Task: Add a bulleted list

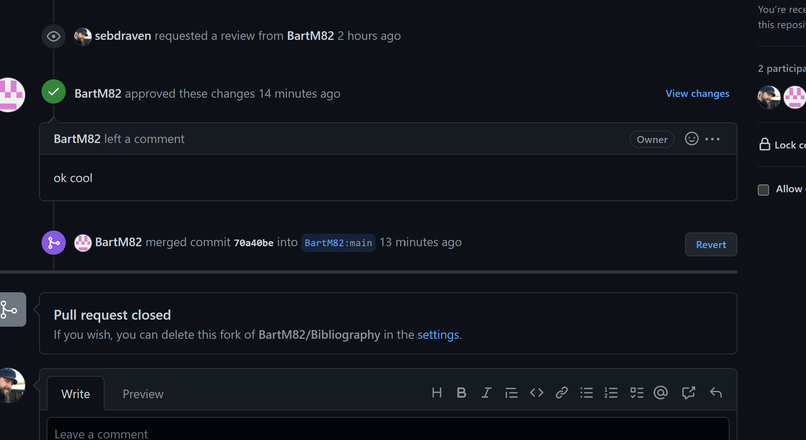Action: pyautogui.click(x=586, y=393)
